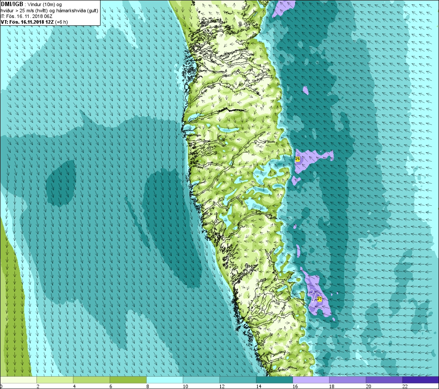The image size is (439, 389).
Task: Pick the darkest purple 22+ m/s scale swatch
Action: click(x=421, y=380)
